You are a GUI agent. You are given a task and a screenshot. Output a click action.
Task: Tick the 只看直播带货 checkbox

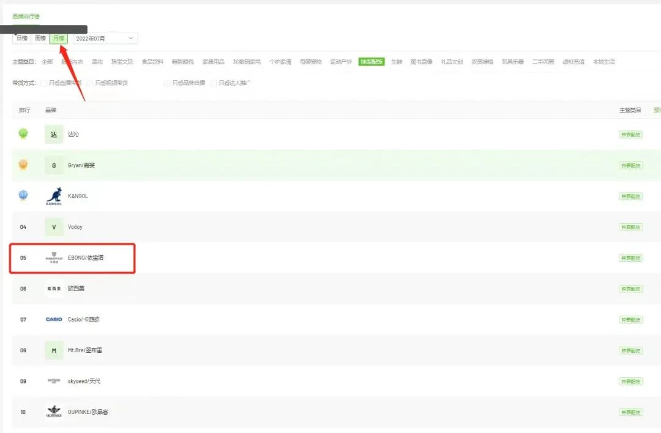coord(43,83)
